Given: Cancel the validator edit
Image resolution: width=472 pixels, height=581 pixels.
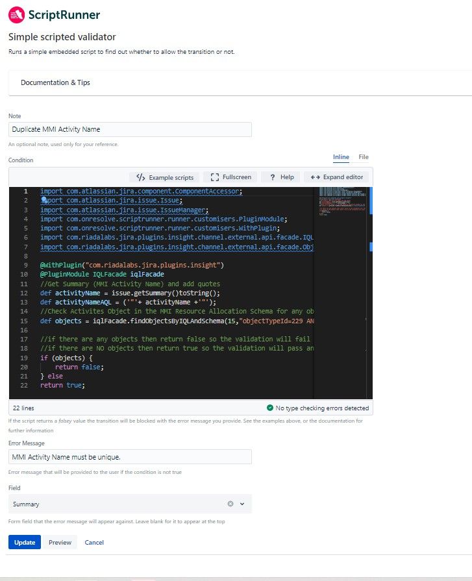Looking at the screenshot, I should [94, 543].
